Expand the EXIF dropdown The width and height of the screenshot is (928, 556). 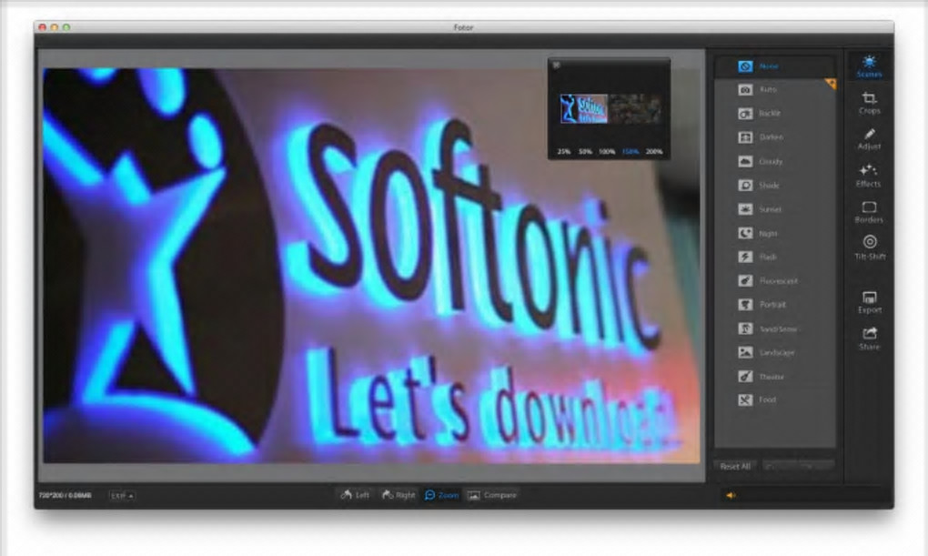[x=122, y=496]
